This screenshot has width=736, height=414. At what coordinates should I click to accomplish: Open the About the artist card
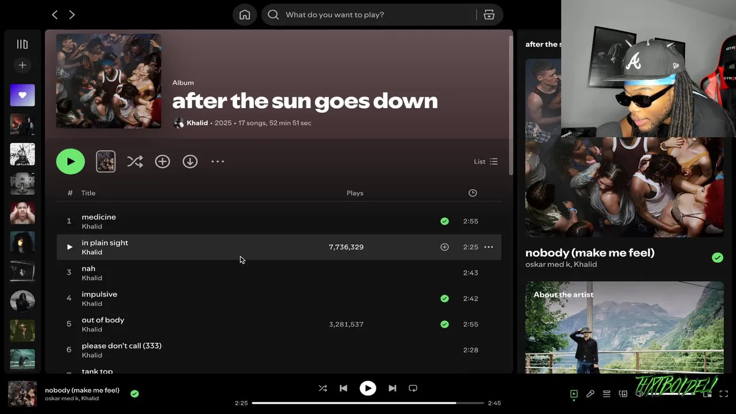tap(624, 327)
